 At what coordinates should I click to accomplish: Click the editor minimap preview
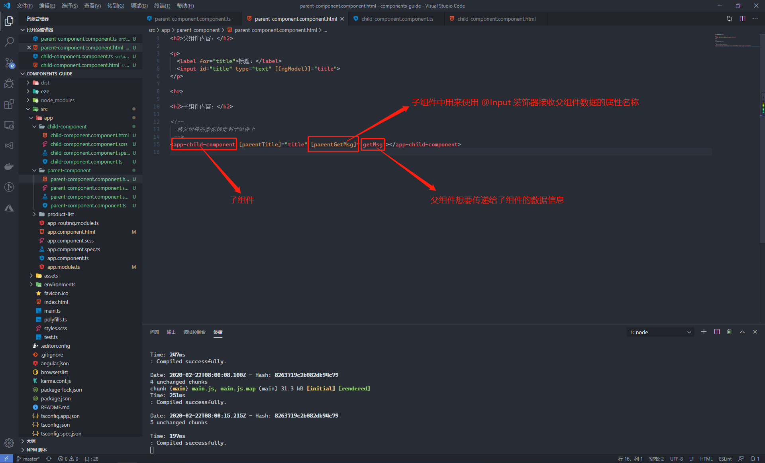point(732,41)
